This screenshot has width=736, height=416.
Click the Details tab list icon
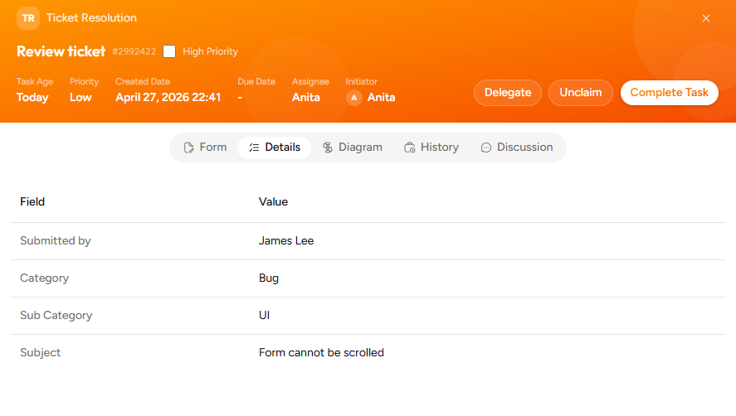click(x=254, y=148)
